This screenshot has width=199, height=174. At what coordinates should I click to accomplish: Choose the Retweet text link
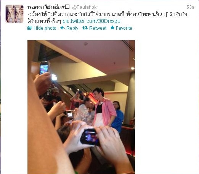pos(98,28)
